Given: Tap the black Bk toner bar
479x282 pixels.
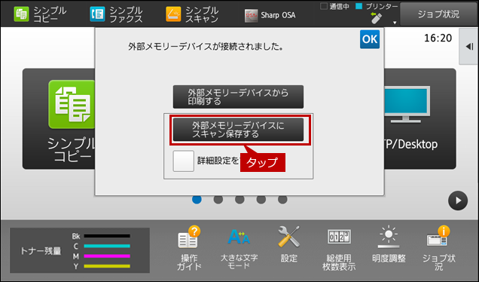Looking at the screenshot, I should [x=107, y=236].
